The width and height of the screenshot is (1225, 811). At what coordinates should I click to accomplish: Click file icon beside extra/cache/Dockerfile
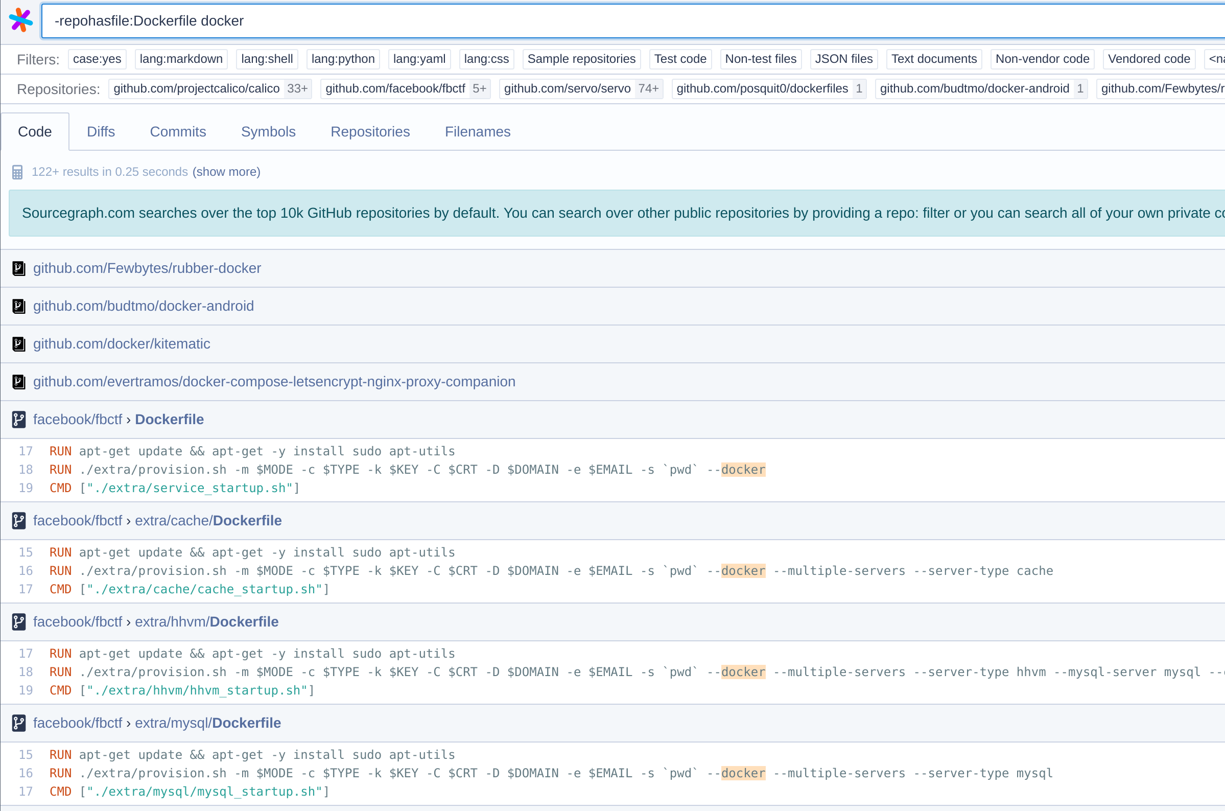point(18,521)
